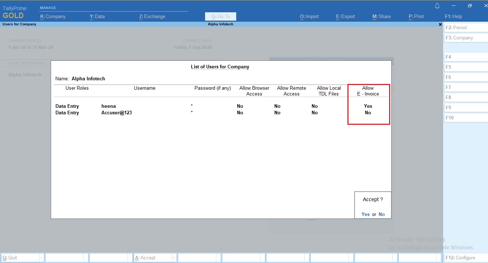Click Yes in the Accept prompt

point(365,214)
